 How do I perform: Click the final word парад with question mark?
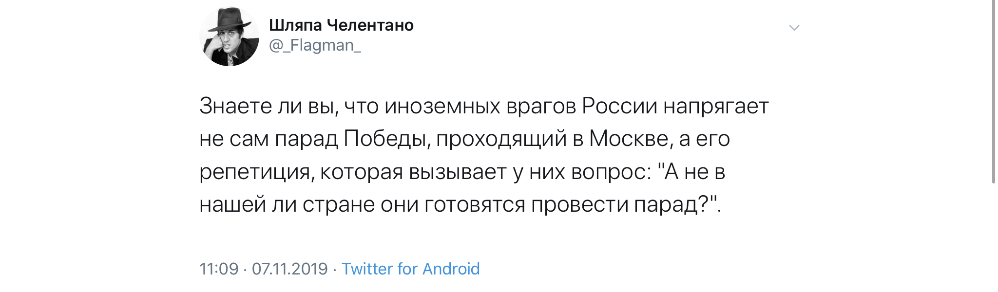[671, 204]
